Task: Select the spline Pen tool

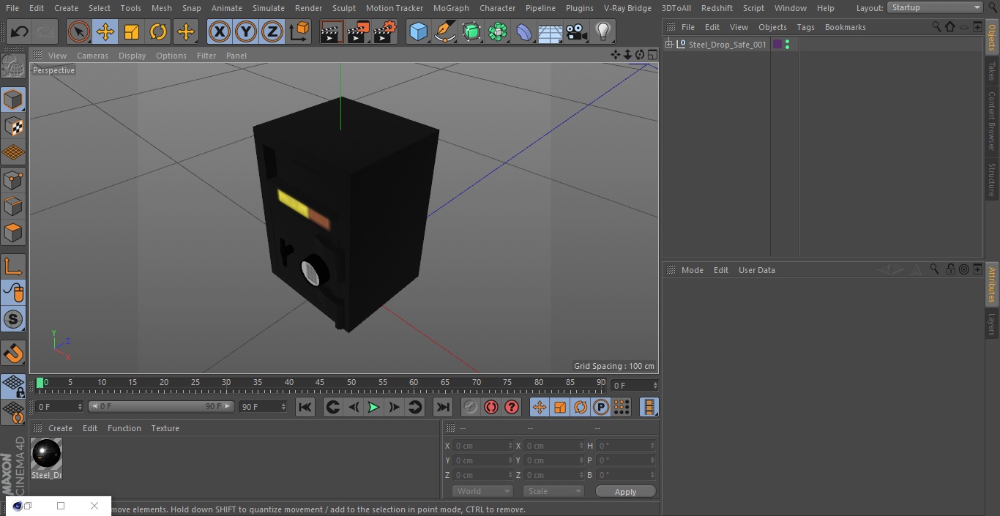Action: click(445, 31)
